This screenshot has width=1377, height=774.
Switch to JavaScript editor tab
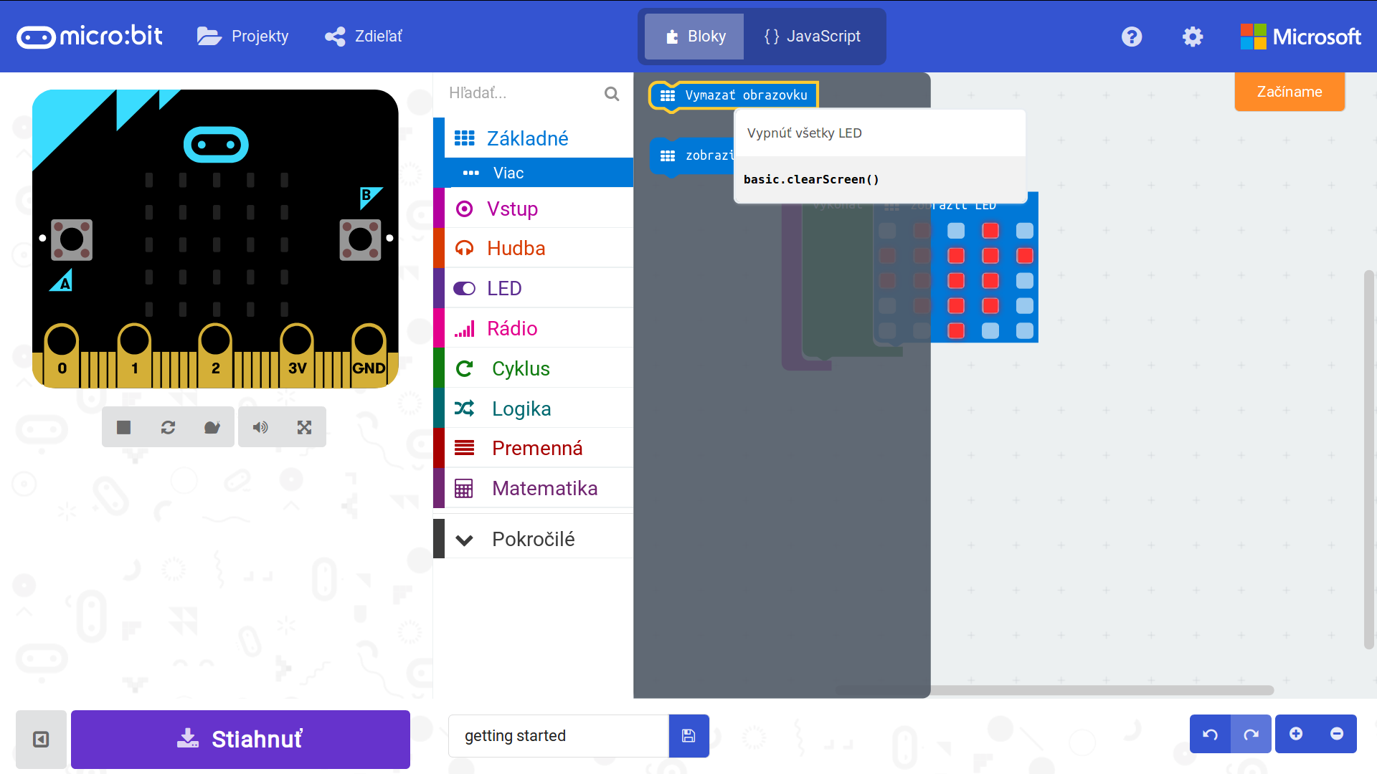coord(813,37)
